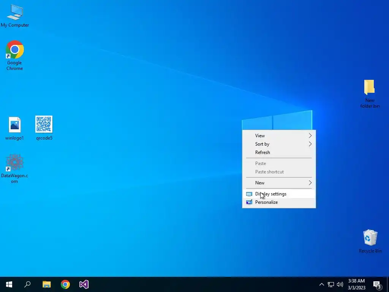
Task: Expand the New submenu
Action: tap(279, 183)
